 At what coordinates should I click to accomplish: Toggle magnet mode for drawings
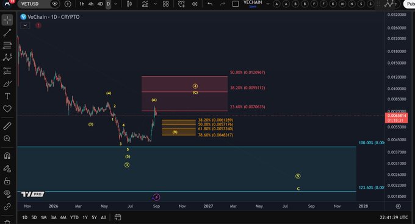click(x=7, y=156)
